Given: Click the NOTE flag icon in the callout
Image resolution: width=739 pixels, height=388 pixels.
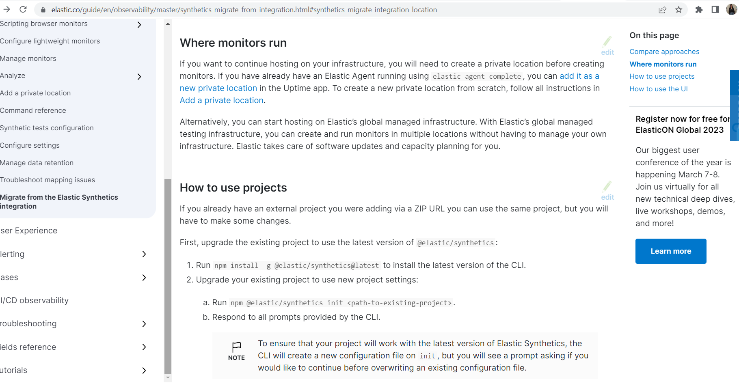Looking at the screenshot, I should (236, 346).
